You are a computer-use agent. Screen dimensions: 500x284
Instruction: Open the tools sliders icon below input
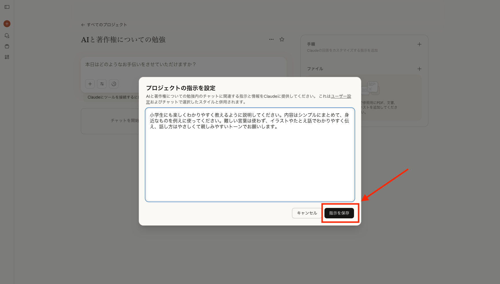[102, 84]
